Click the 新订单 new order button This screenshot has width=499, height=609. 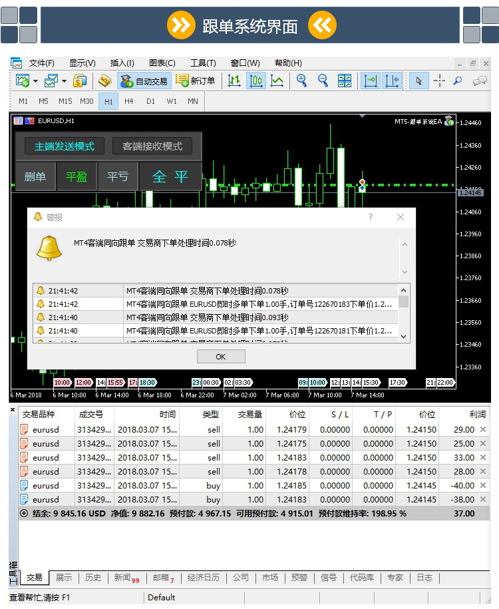tap(196, 81)
